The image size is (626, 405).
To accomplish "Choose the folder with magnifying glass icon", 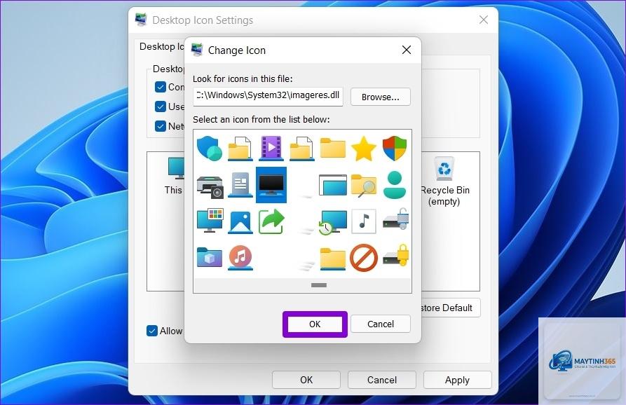I will (364, 186).
